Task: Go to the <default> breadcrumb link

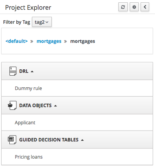Action: pyautogui.click(x=17, y=41)
